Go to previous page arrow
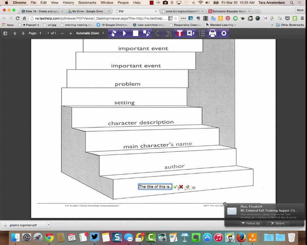The image size is (307, 245). click(x=15, y=33)
